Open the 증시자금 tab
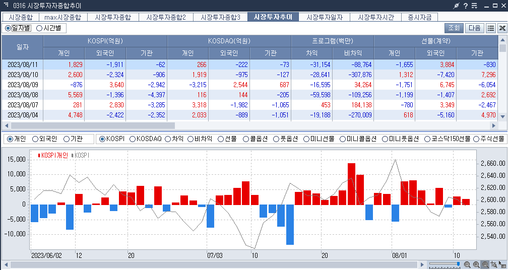This screenshot has width=508, height=270. pyautogui.click(x=419, y=17)
